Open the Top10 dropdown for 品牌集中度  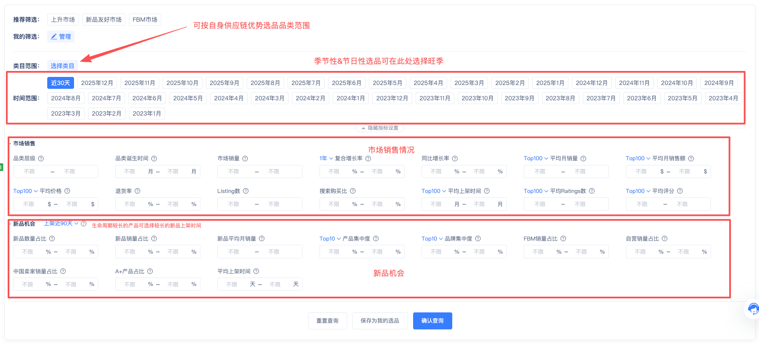point(432,239)
